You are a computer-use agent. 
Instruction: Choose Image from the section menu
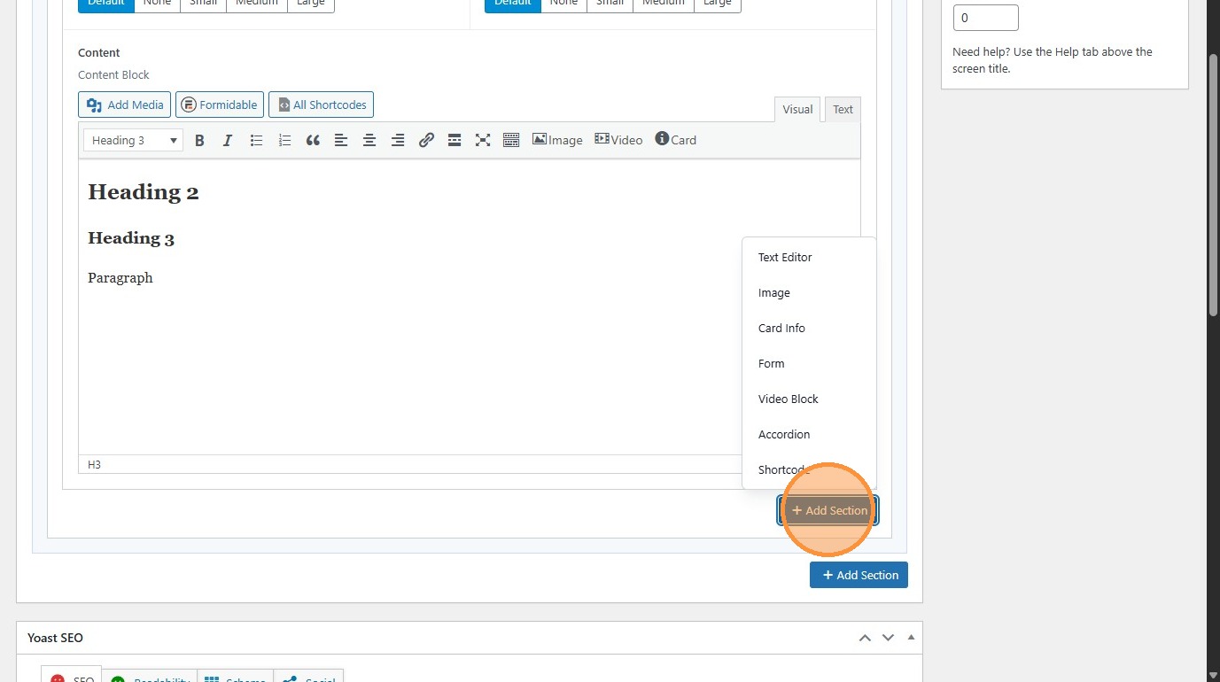809,292
